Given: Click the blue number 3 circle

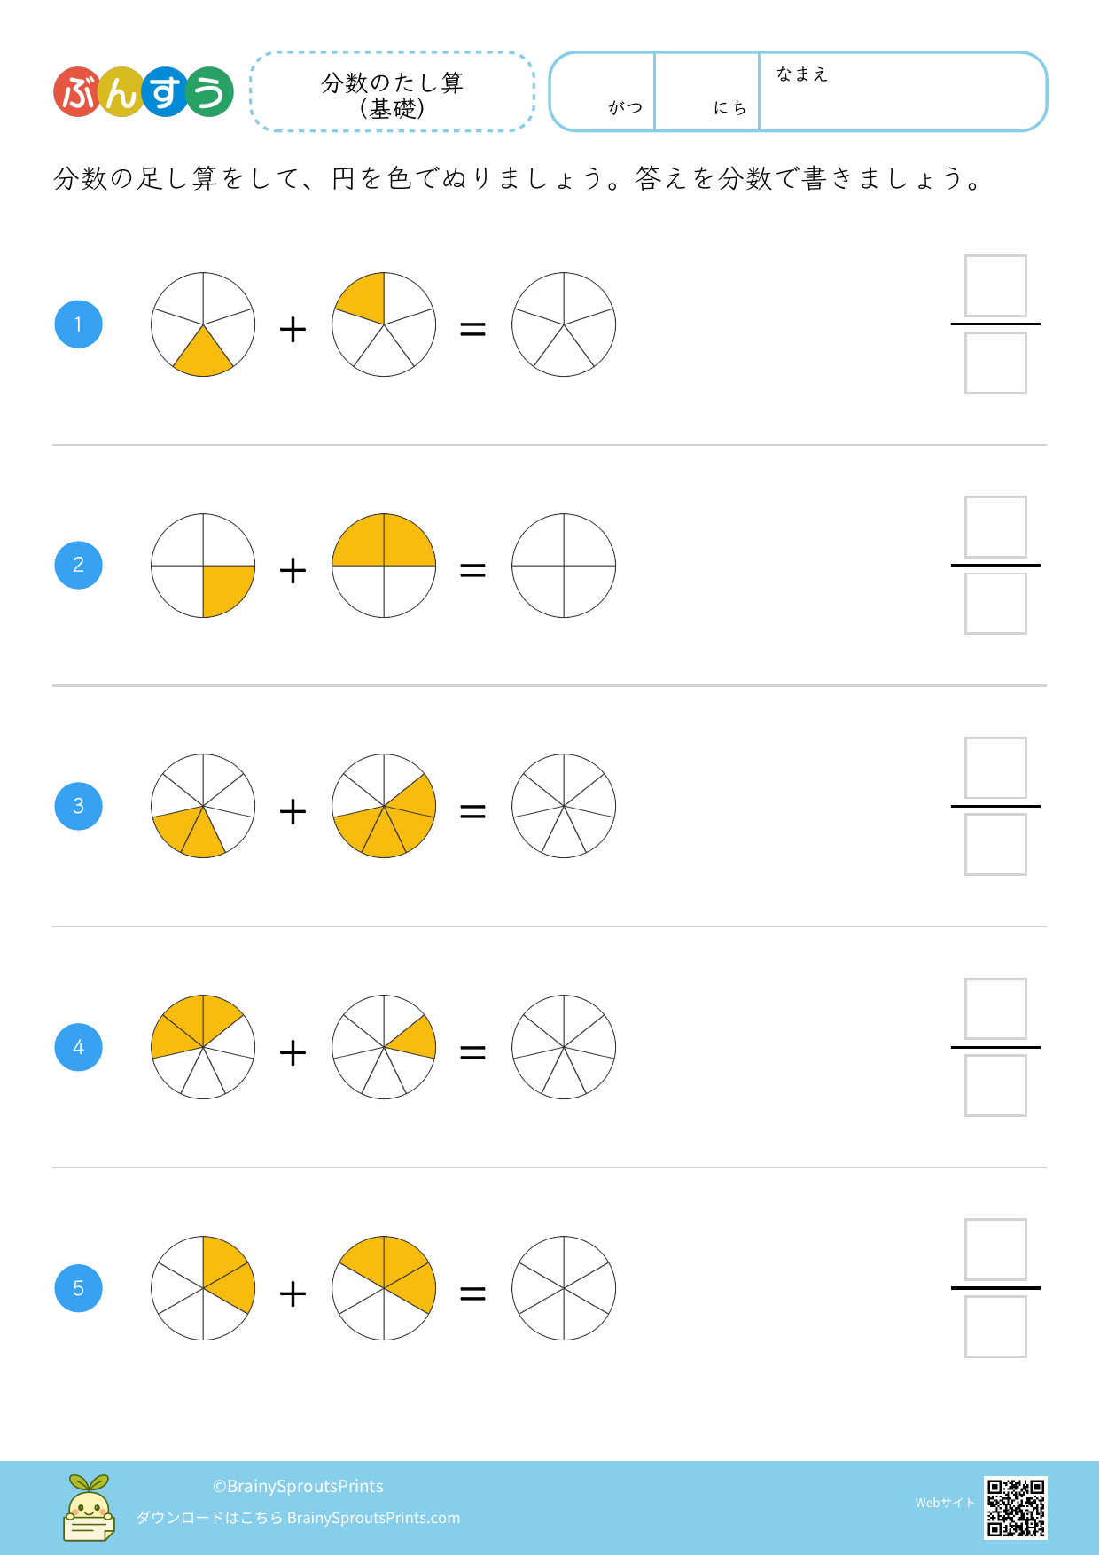Looking at the screenshot, I should [79, 807].
